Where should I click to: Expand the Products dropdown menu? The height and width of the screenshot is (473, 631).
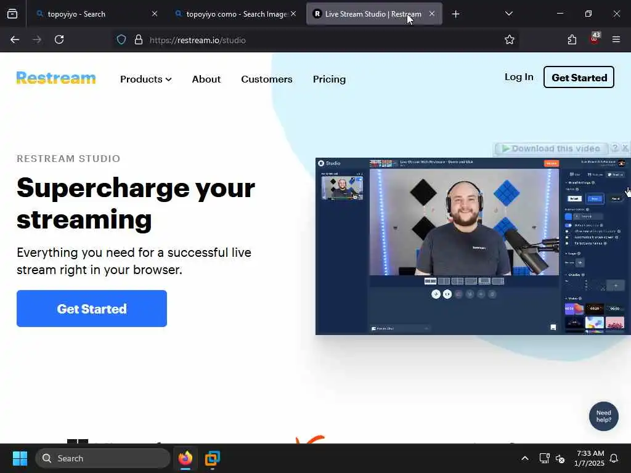(145, 79)
